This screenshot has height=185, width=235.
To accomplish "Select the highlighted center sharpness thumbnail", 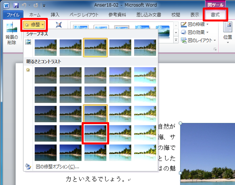I will click(95, 48).
